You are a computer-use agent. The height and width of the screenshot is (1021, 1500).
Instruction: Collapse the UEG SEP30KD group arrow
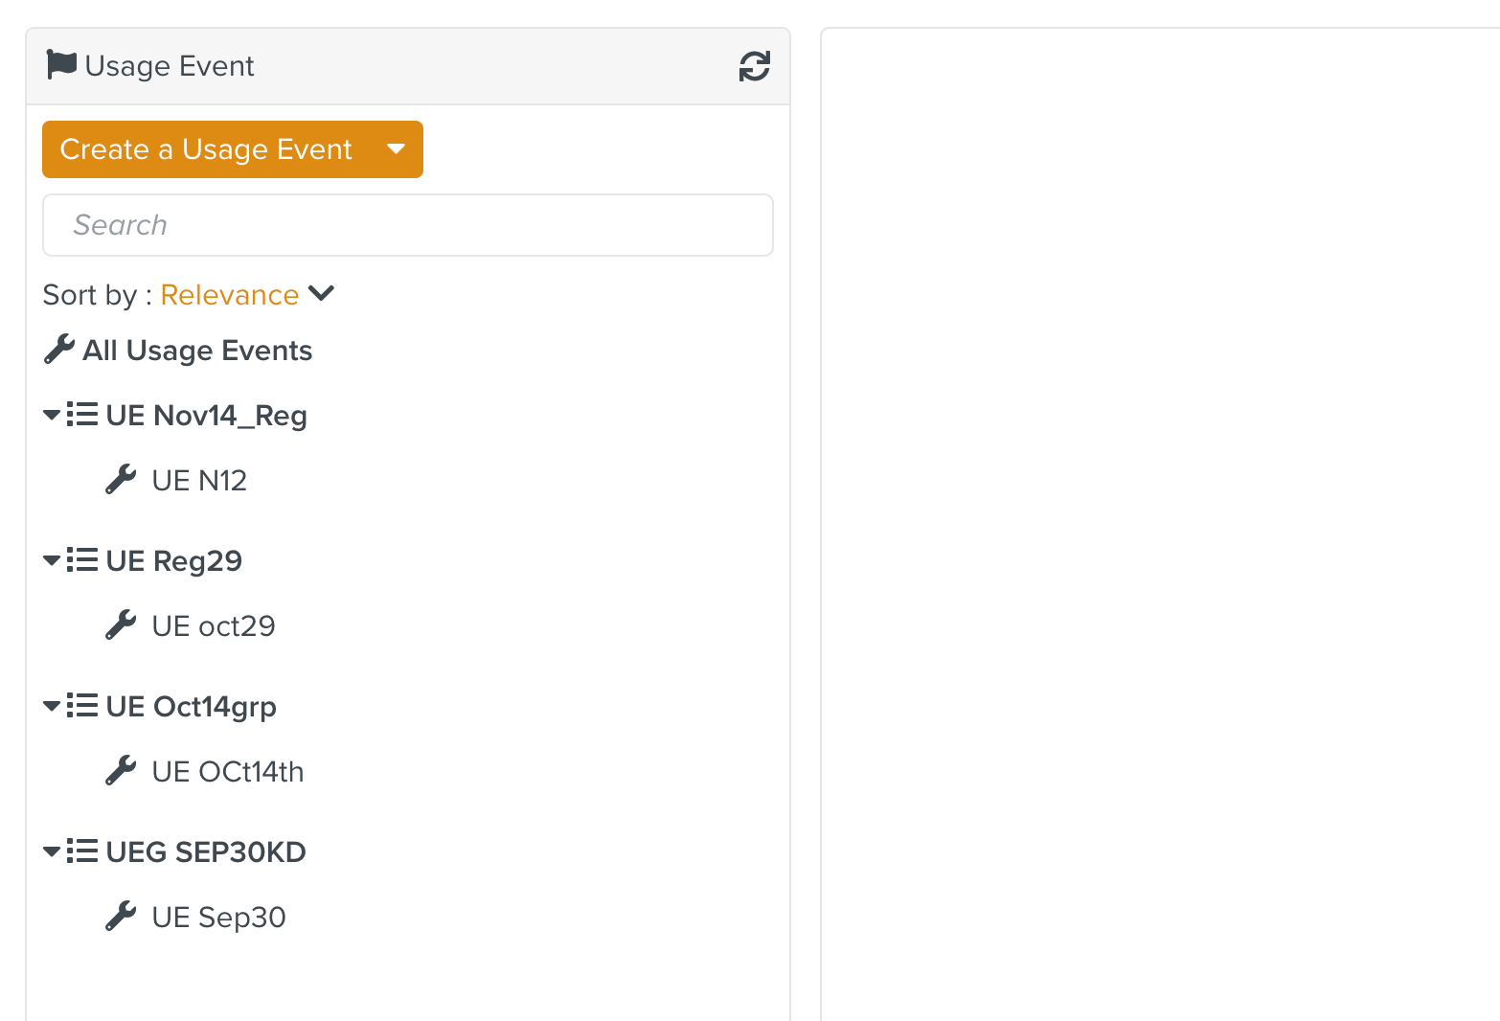click(x=52, y=851)
